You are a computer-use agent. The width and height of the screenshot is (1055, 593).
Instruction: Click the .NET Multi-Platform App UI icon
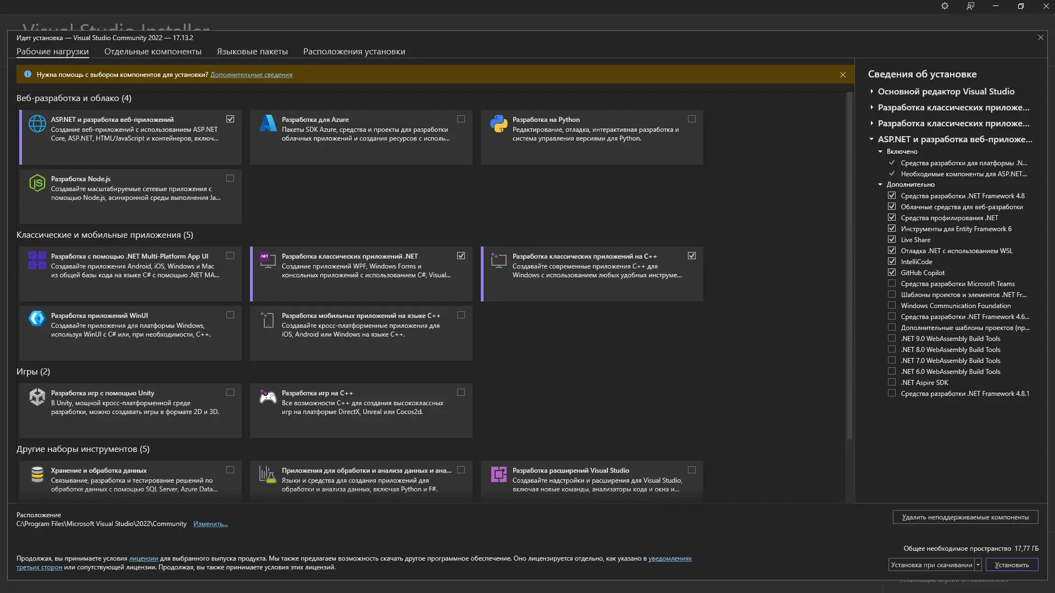pyautogui.click(x=37, y=260)
